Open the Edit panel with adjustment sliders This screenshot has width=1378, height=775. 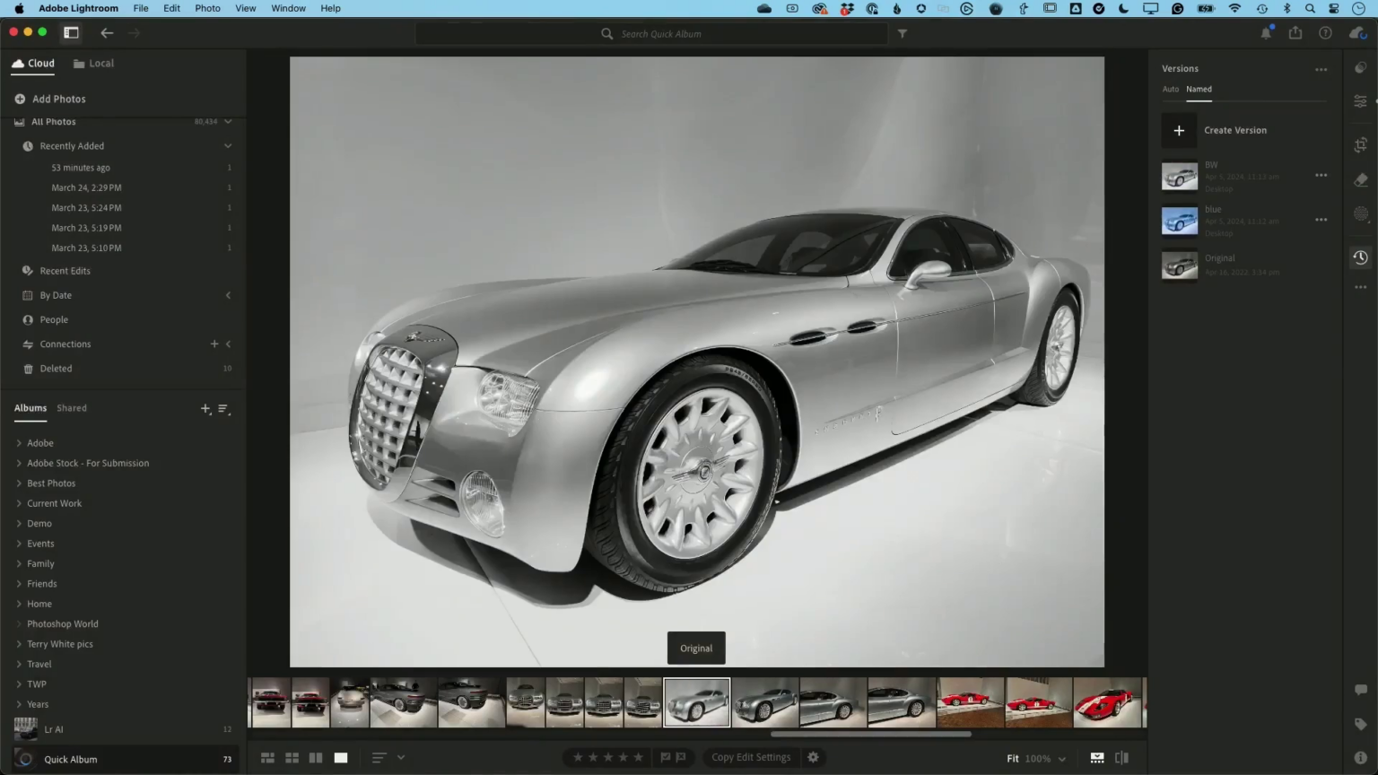(x=1360, y=100)
